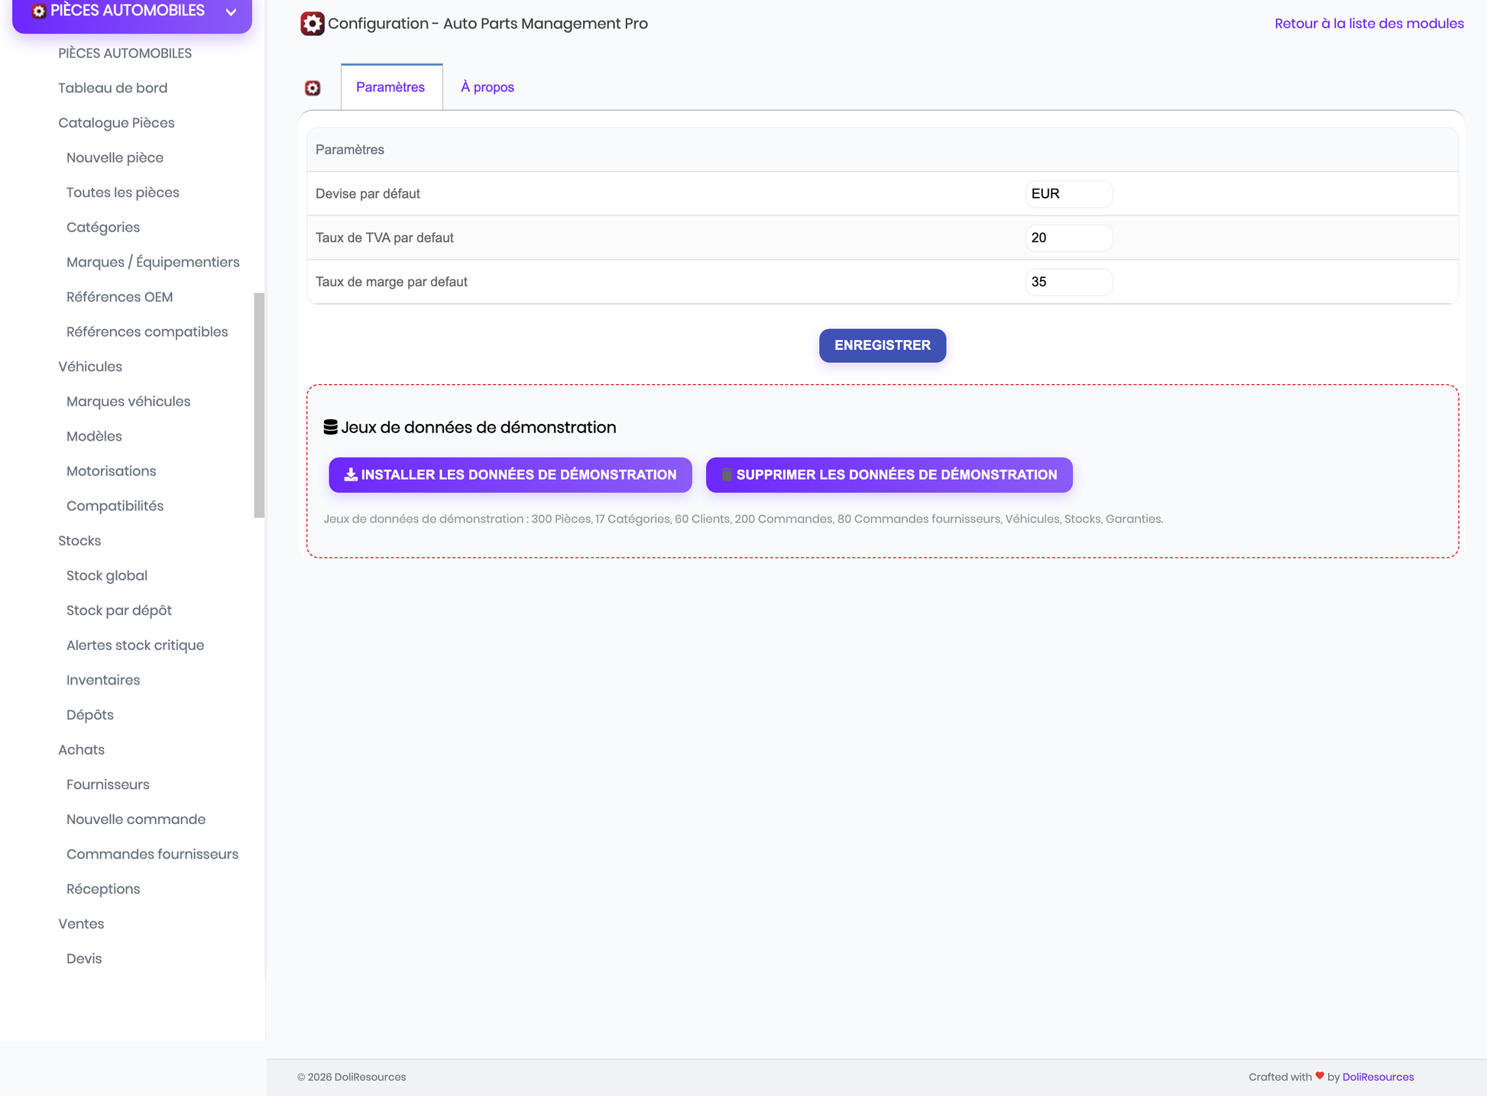
Task: Click the database icon beside Jeux de données heading
Action: [x=330, y=427]
